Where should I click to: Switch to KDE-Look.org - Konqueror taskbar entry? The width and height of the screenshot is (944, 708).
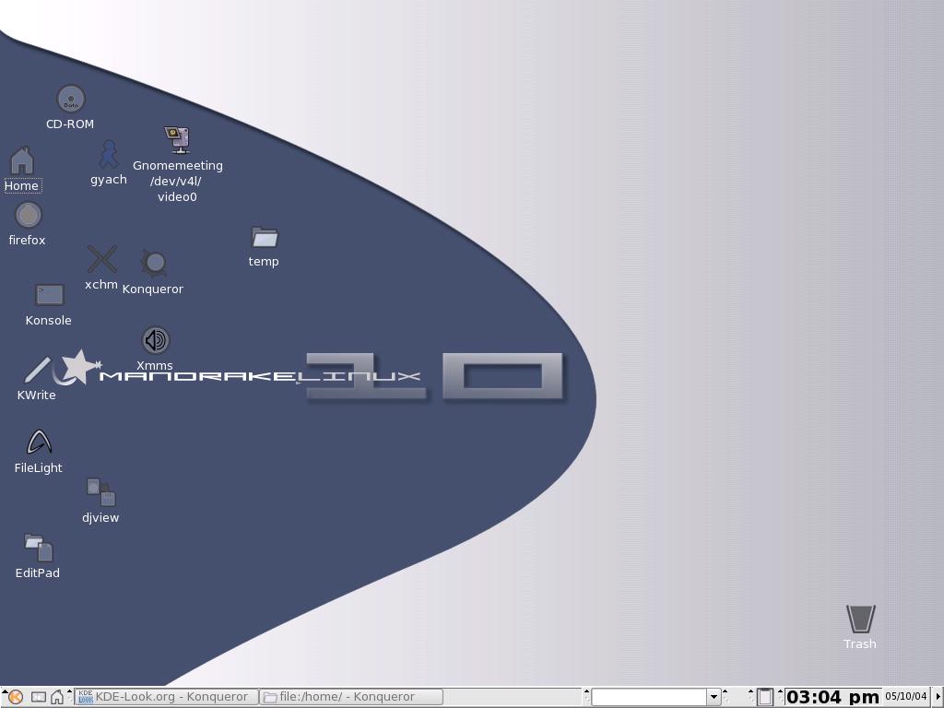[x=166, y=697]
